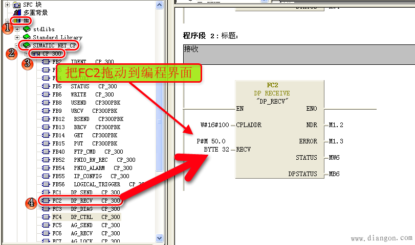Collapse the SIMATIC_NET_CP library node
Image resolution: width=415 pixels, height=245 pixels.
(17, 45)
